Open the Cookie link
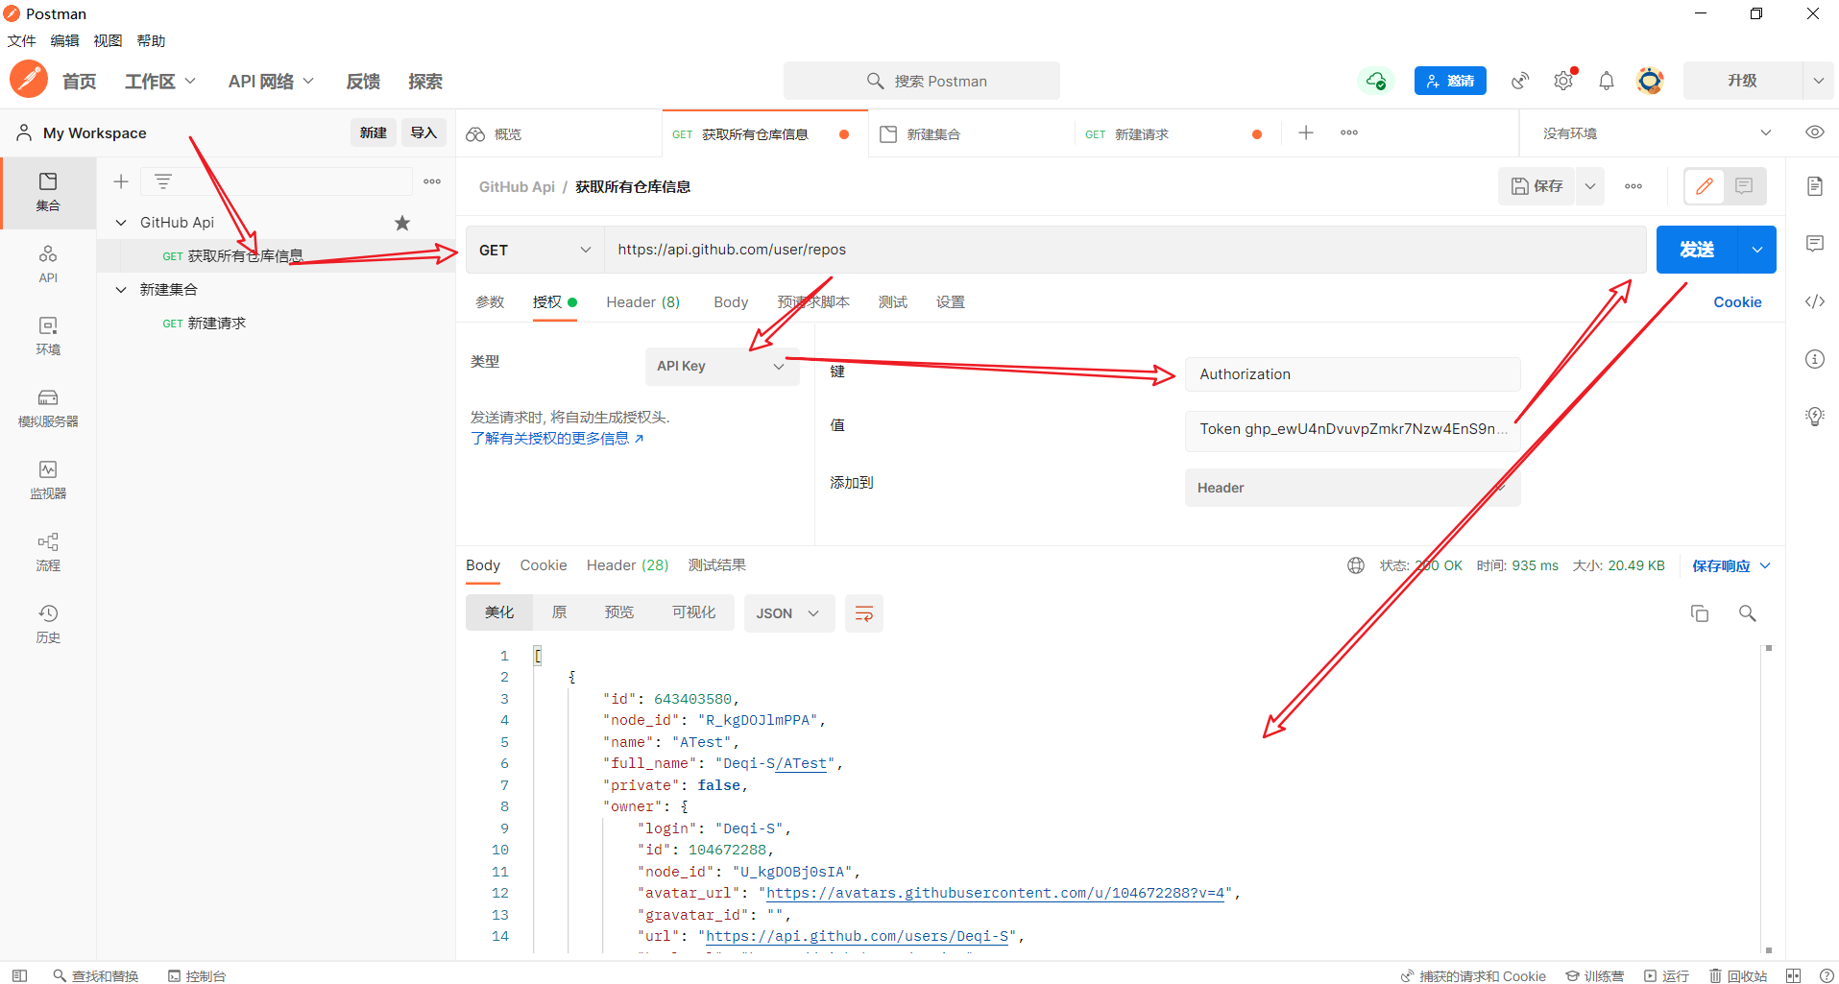This screenshot has height=984, width=1839. tap(1737, 301)
